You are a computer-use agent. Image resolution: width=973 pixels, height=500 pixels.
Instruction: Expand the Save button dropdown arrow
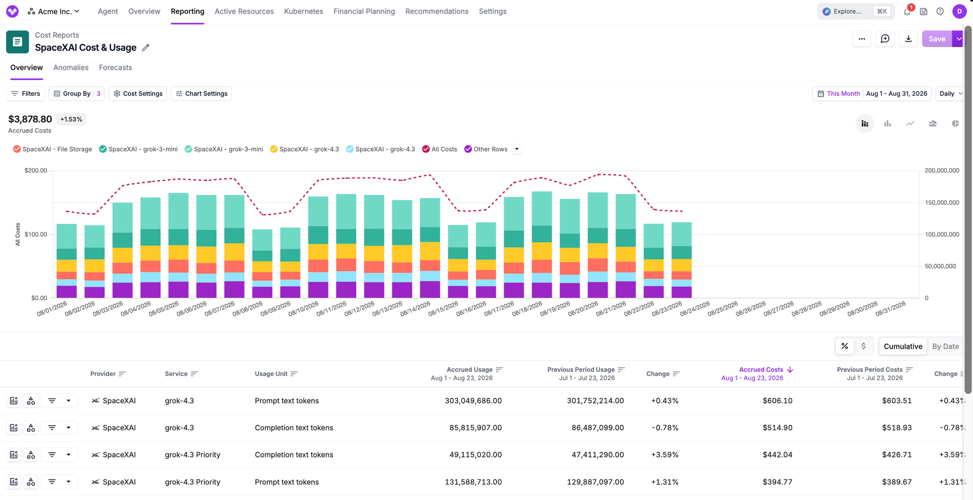pyautogui.click(x=958, y=39)
